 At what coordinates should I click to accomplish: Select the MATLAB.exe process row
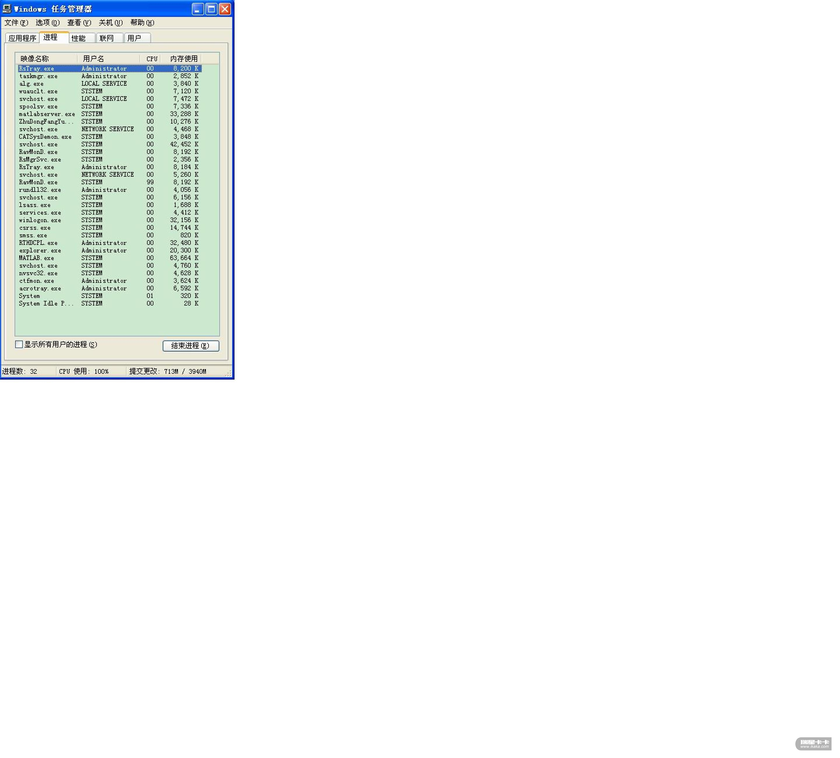(37, 258)
